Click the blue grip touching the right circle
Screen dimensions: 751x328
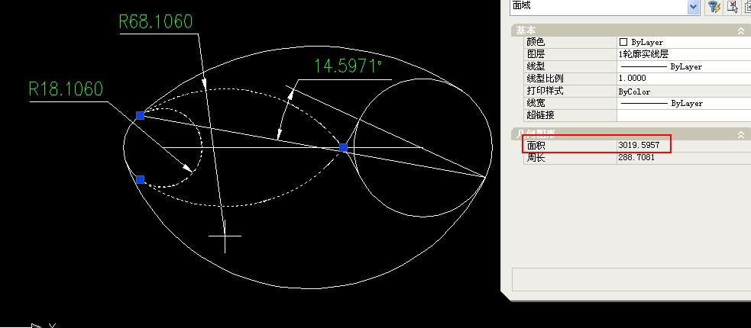point(343,147)
